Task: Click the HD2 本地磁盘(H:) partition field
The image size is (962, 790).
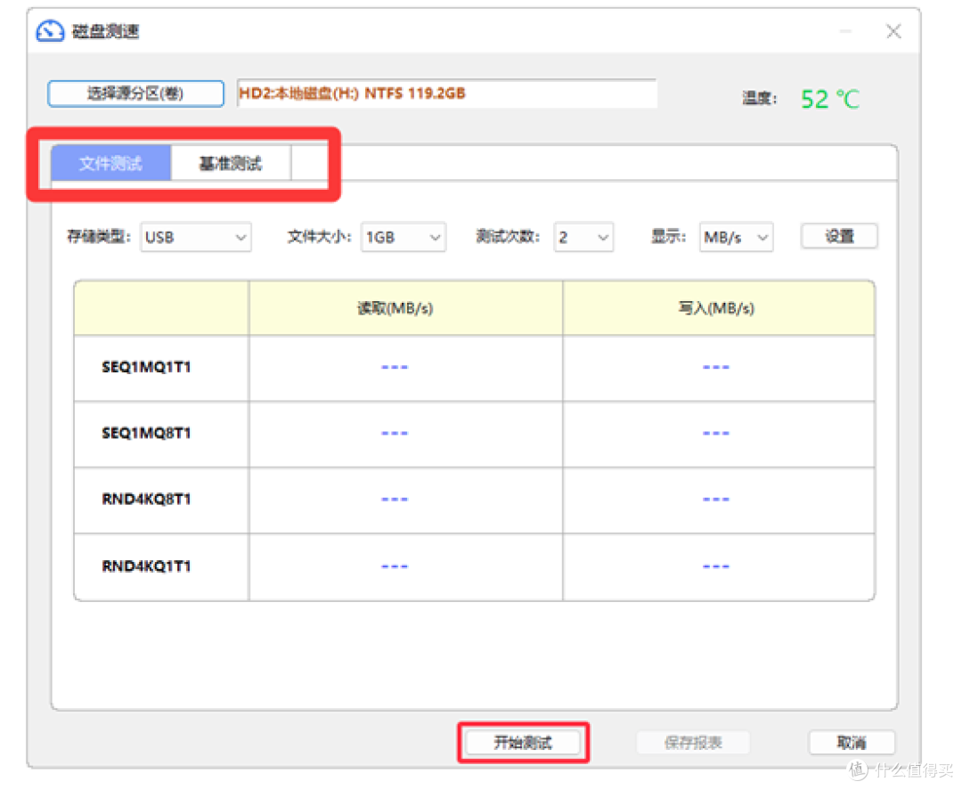Action: click(446, 94)
